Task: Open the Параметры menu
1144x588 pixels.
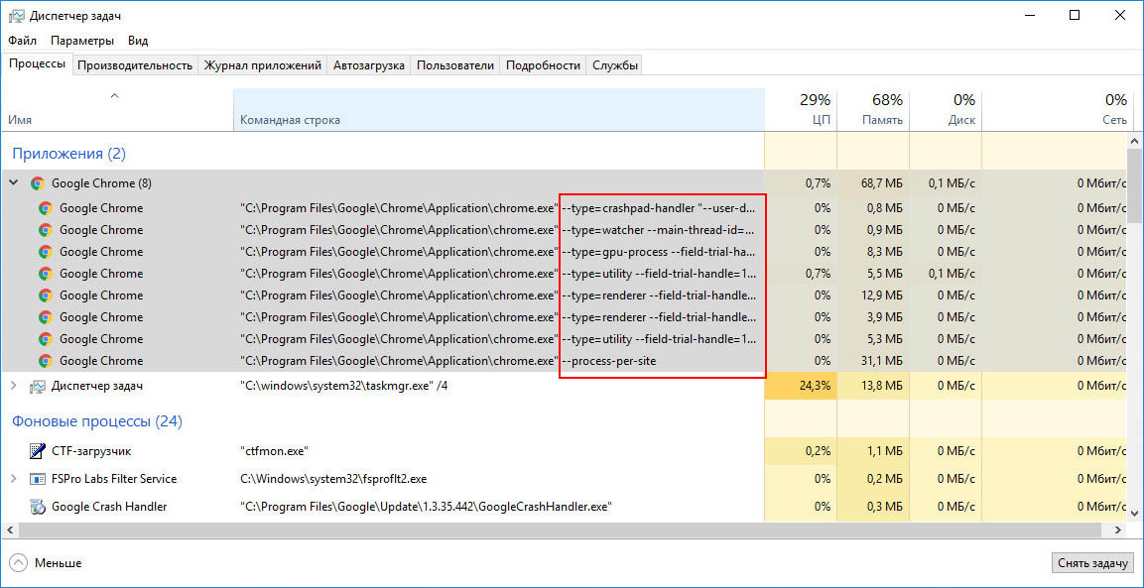Action: click(x=81, y=41)
